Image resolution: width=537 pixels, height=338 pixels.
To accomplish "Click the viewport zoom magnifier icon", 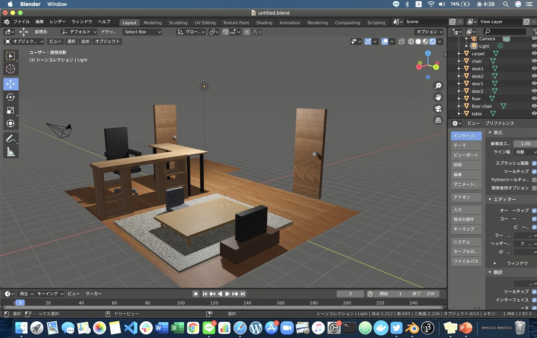I will pos(438,86).
